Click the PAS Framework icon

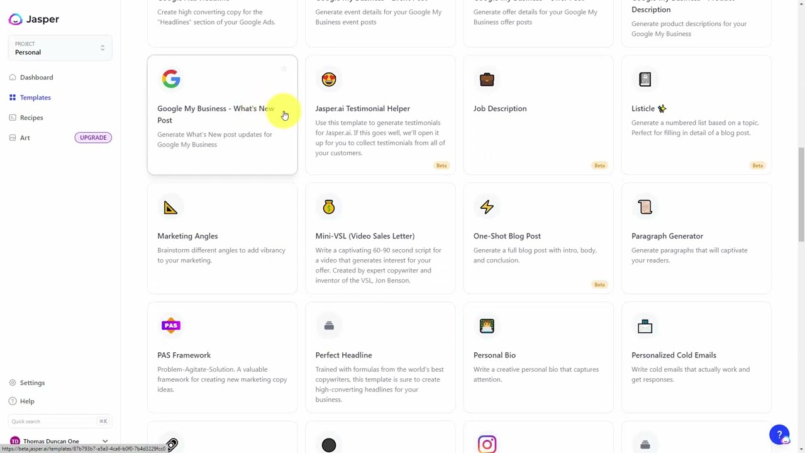[171, 325]
